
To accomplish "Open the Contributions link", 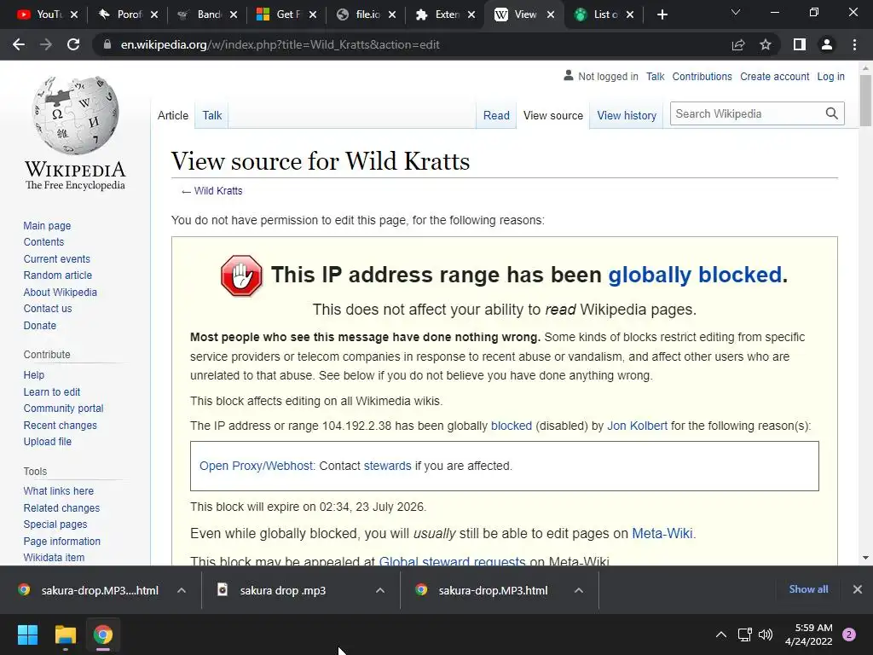I will 702,76.
